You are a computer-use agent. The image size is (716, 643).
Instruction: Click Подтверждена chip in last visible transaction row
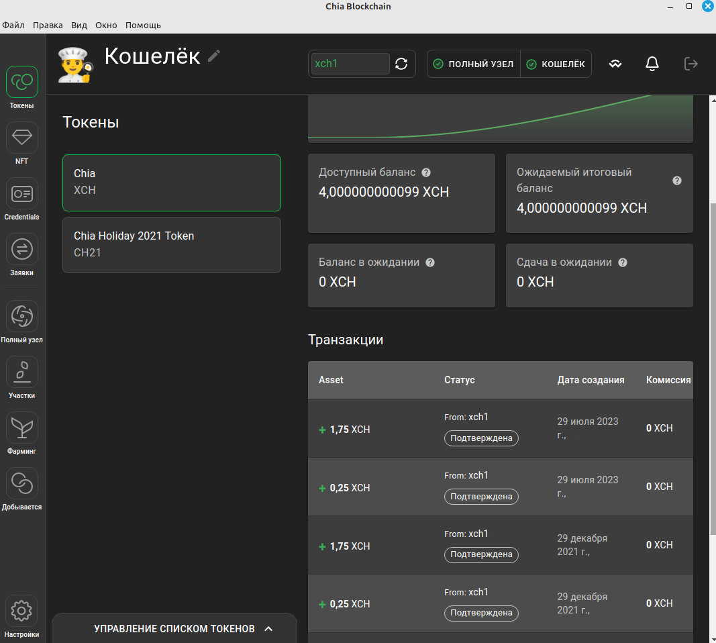click(481, 612)
